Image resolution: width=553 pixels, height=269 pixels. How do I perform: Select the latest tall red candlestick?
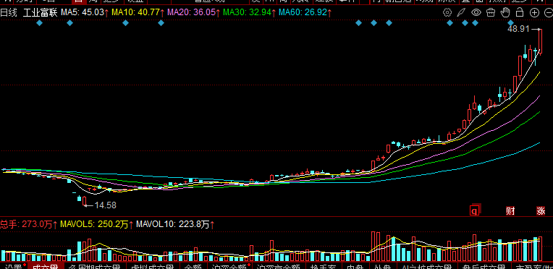pyautogui.click(x=540, y=42)
